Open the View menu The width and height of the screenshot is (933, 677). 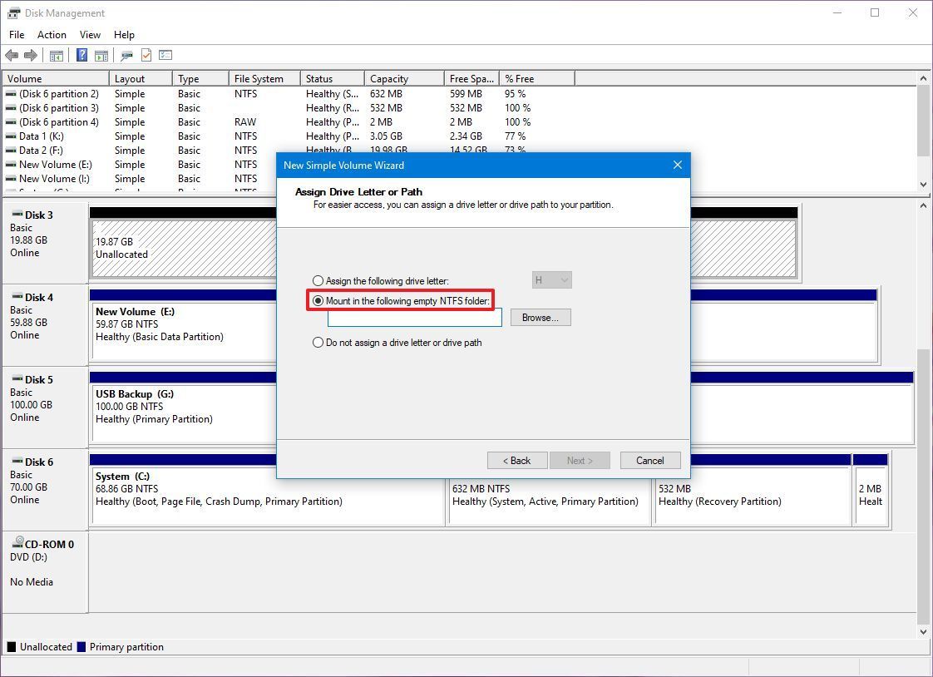tap(90, 35)
